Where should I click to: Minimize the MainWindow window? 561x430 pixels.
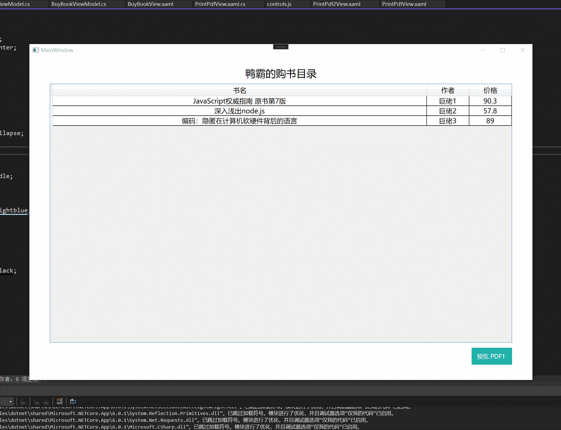pyautogui.click(x=483, y=50)
